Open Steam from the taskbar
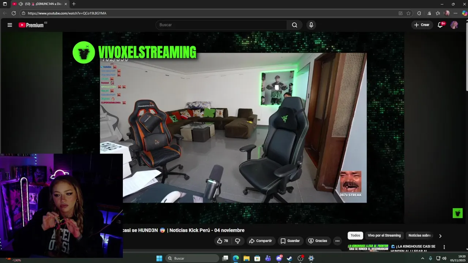This screenshot has height=263, width=468. [290, 258]
